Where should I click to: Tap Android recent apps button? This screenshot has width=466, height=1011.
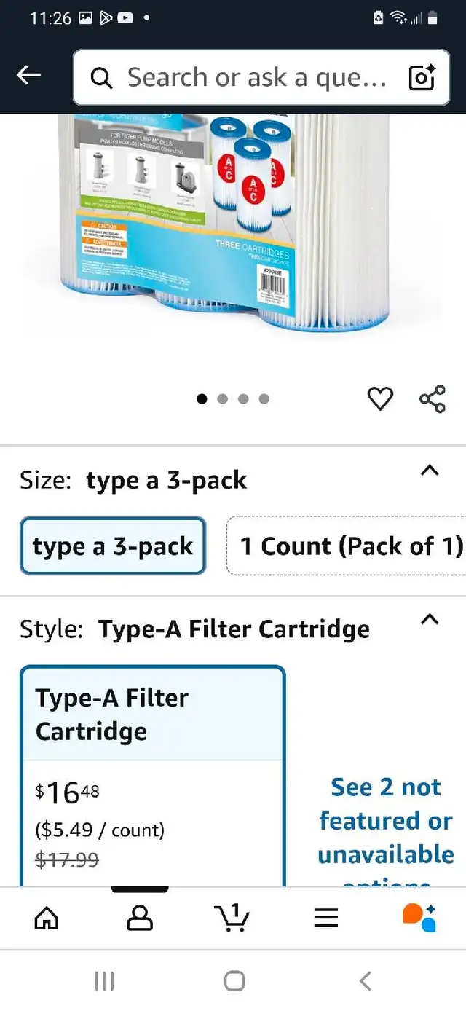104,981
